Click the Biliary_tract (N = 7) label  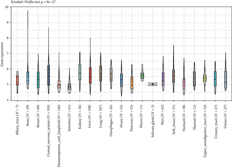(17, 120)
